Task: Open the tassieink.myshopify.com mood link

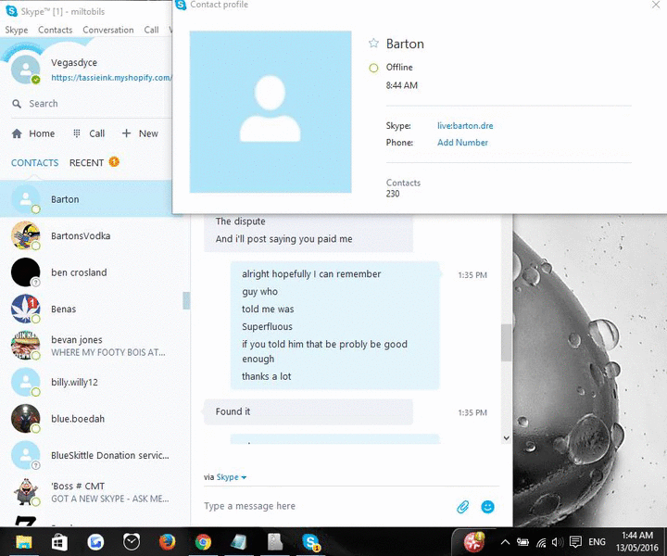Action: (x=111, y=78)
